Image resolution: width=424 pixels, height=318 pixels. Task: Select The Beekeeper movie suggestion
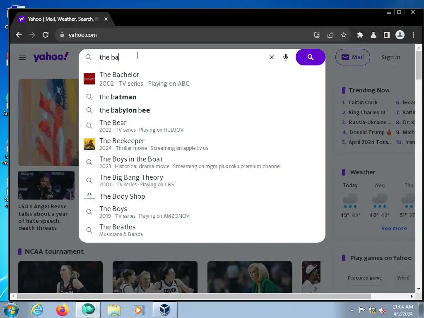[x=202, y=144]
